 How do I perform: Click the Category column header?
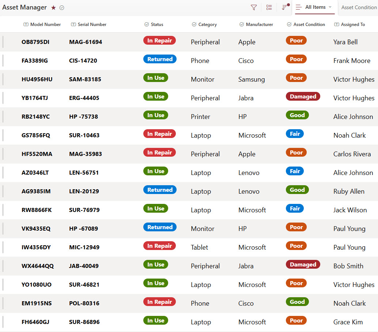coord(204,25)
